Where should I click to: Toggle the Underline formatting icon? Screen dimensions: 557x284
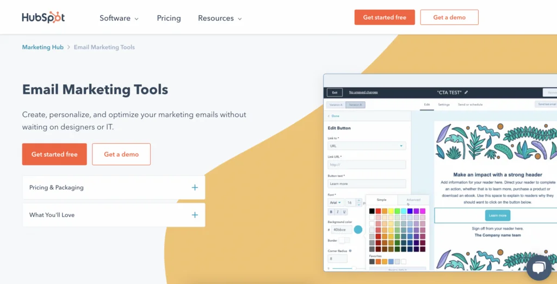(x=344, y=212)
